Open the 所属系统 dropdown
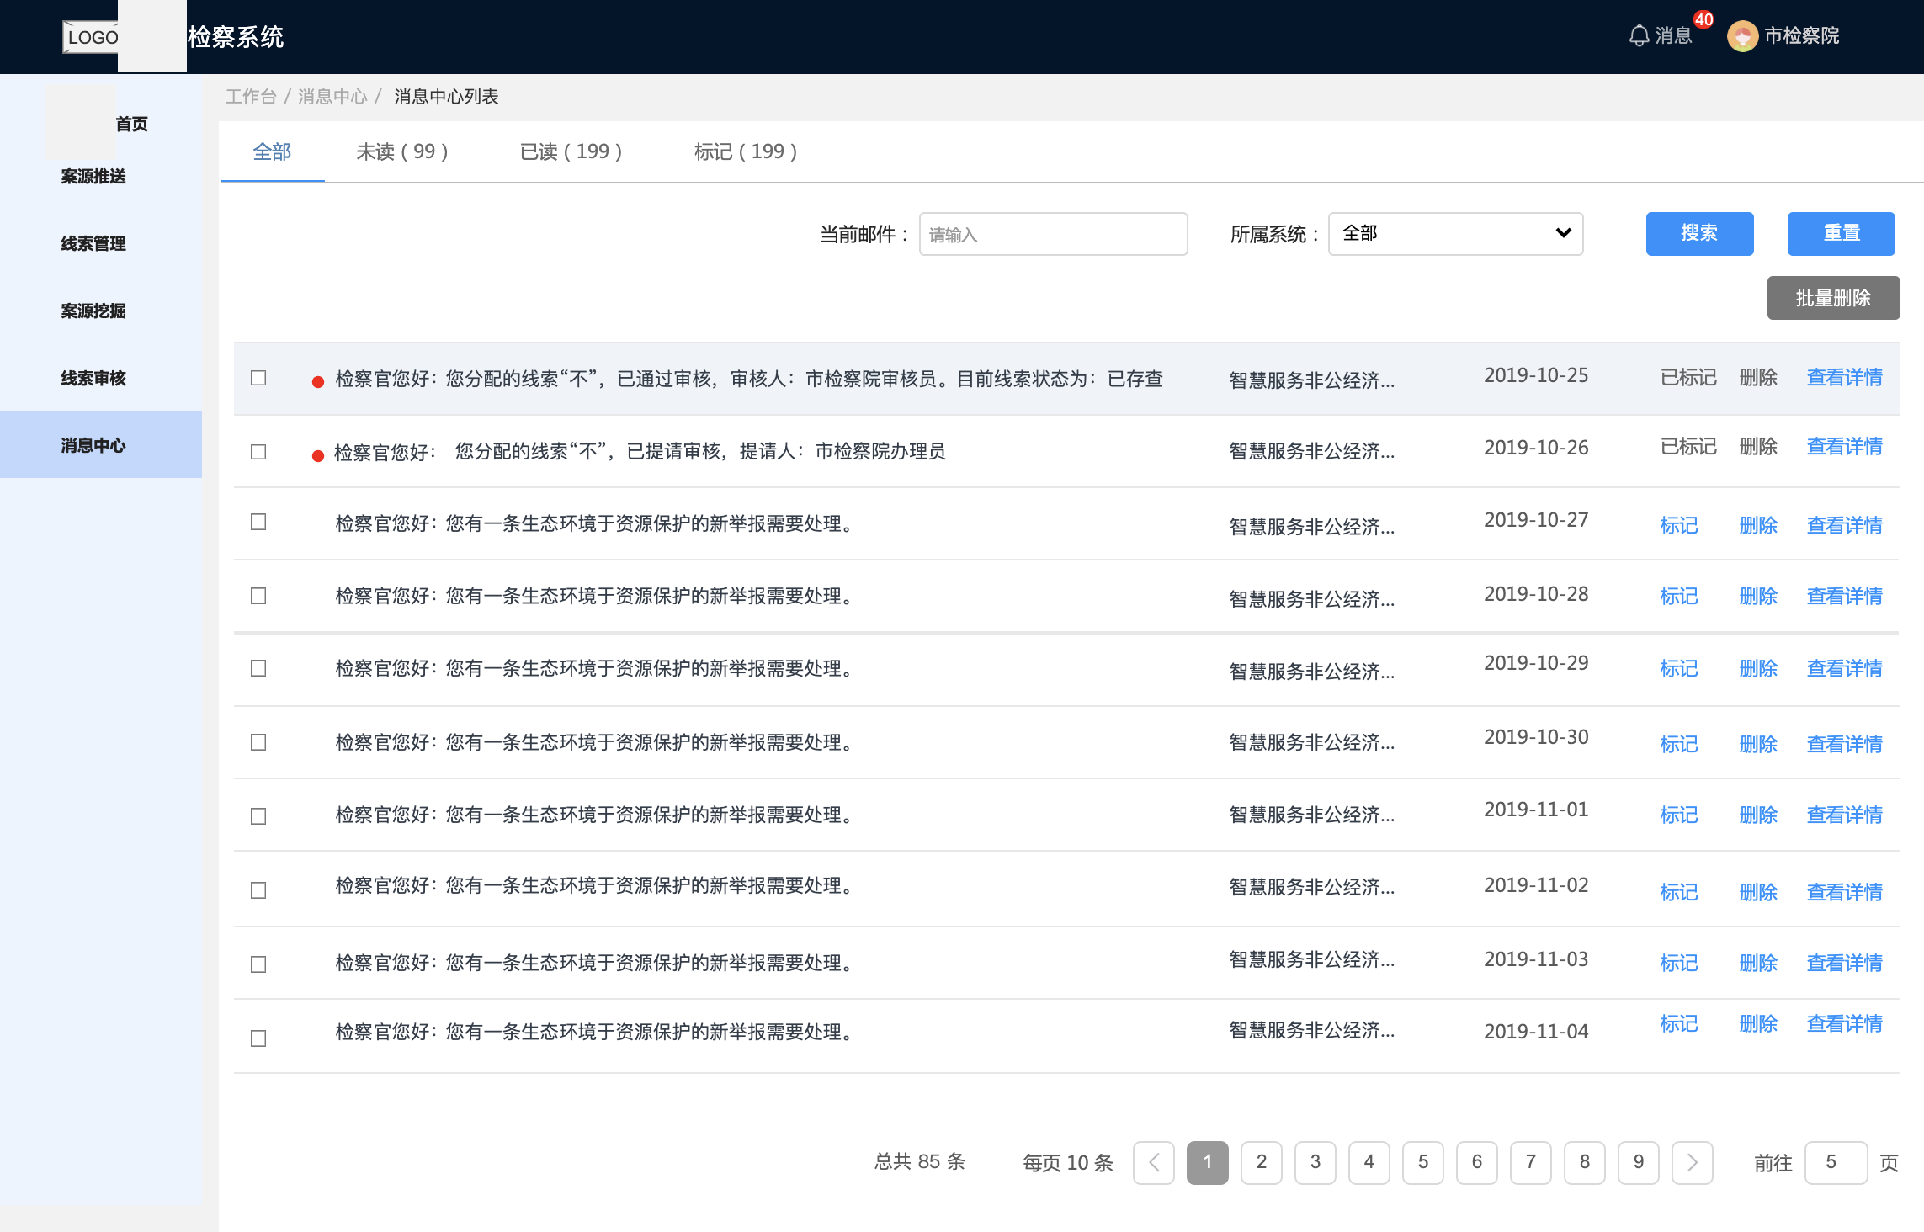The image size is (1924, 1232). pyautogui.click(x=1455, y=233)
